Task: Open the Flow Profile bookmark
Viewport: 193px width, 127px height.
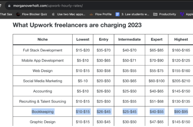Action: [101, 14]
